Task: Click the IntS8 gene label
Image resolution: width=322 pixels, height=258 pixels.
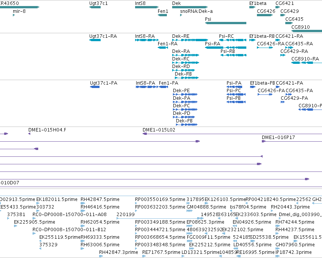Action: click(x=140, y=3)
